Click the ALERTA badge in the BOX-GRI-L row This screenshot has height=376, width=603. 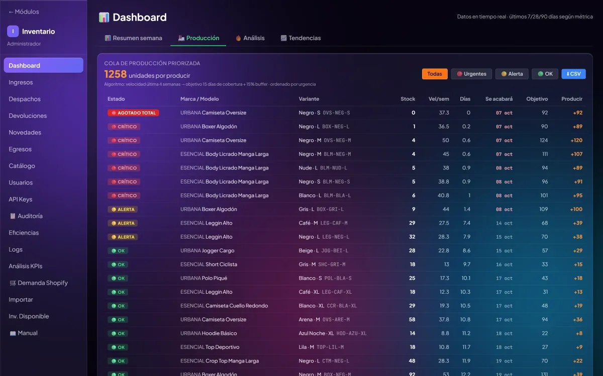click(x=123, y=209)
